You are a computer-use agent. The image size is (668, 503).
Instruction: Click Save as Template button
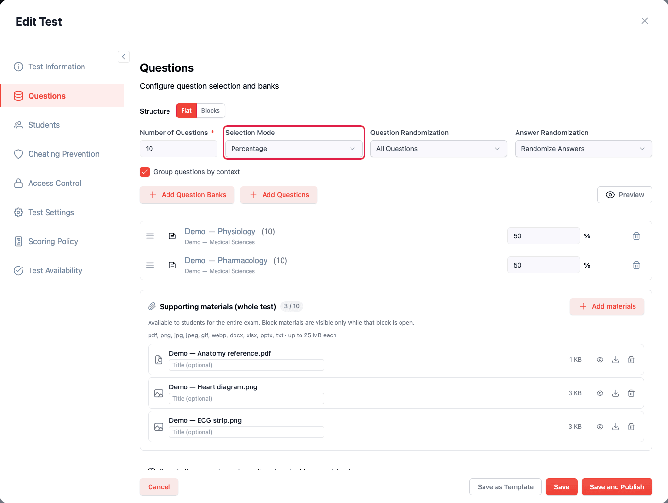point(505,487)
